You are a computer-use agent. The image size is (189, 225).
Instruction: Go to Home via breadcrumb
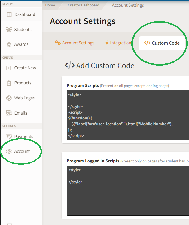click(50, 5)
